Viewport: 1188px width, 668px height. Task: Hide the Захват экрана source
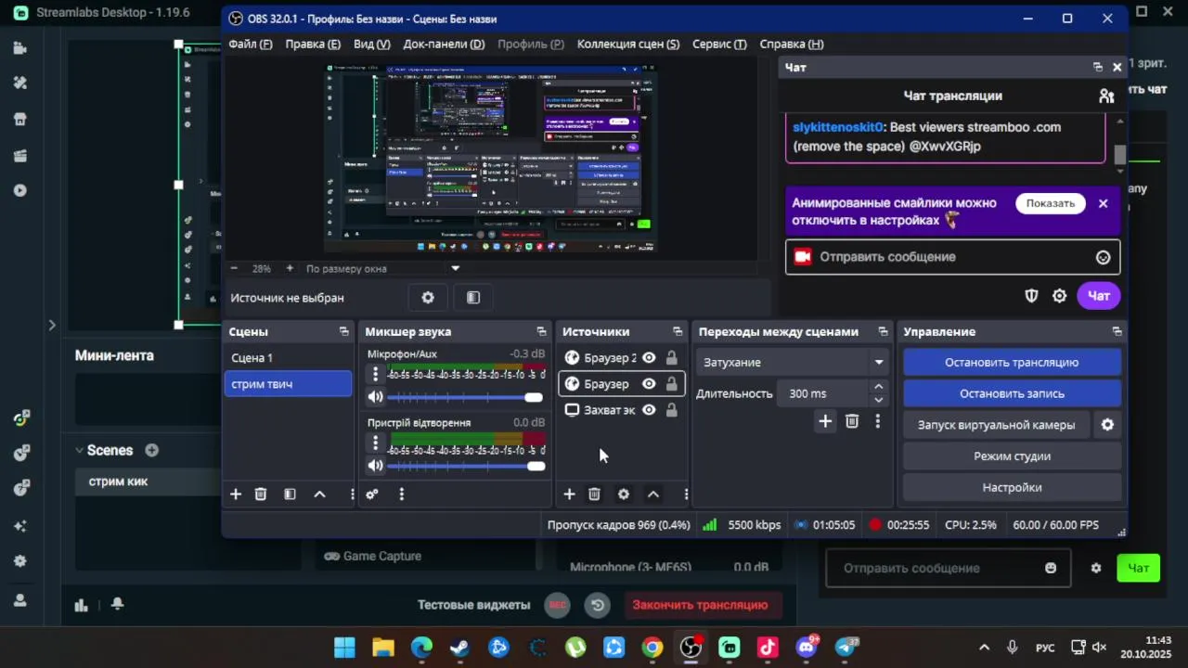coord(649,410)
